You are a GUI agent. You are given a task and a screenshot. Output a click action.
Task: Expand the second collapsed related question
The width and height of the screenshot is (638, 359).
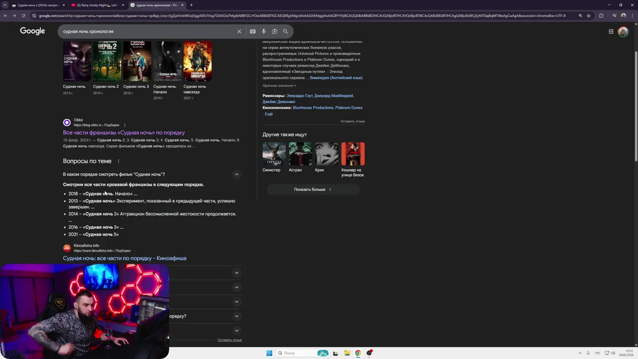click(x=237, y=287)
